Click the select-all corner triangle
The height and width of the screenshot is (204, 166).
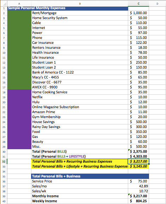(4, 4)
